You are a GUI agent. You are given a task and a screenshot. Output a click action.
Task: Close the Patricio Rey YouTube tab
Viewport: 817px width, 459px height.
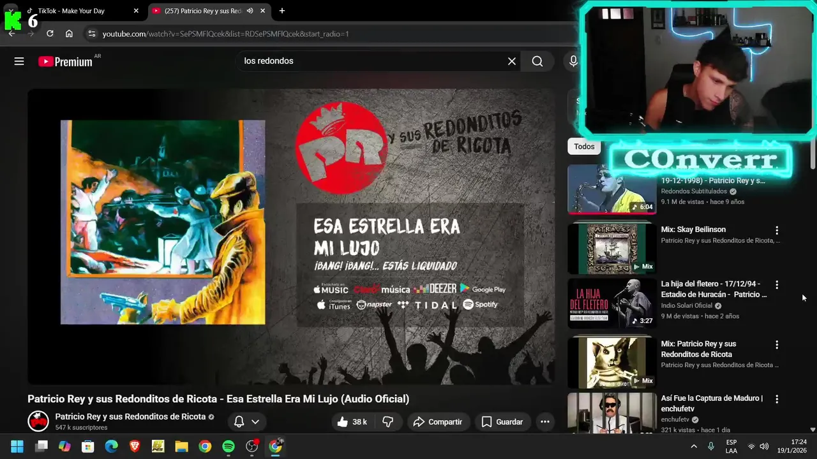pos(263,11)
